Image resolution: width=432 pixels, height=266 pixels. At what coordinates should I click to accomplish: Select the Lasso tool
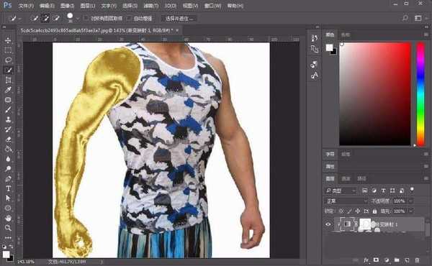[8, 60]
